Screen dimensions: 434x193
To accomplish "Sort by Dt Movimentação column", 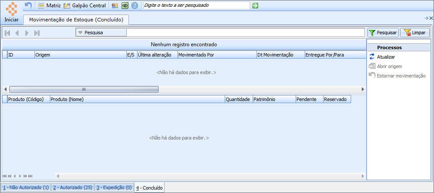I will [281, 55].
